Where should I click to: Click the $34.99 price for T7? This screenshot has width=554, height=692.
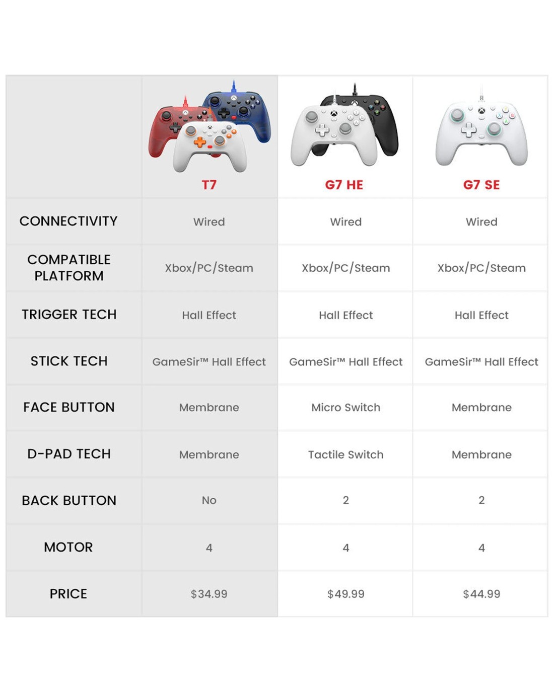click(209, 594)
